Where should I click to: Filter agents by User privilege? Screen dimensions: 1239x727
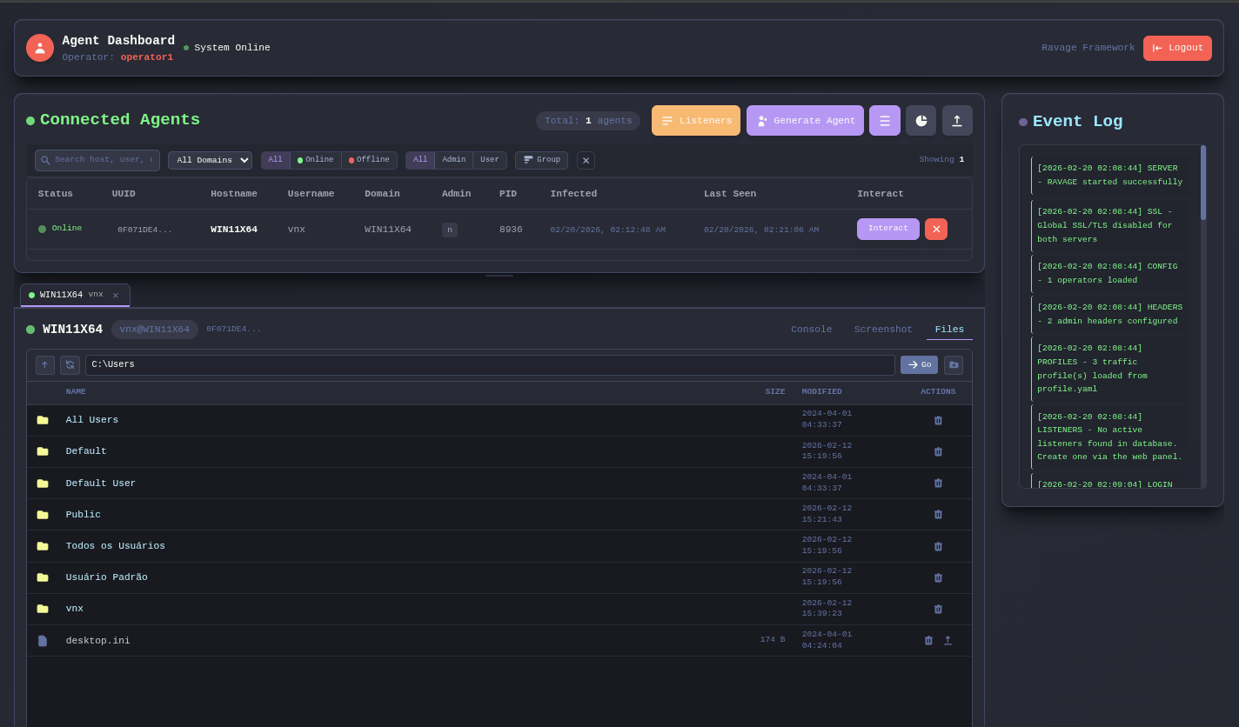pos(490,160)
